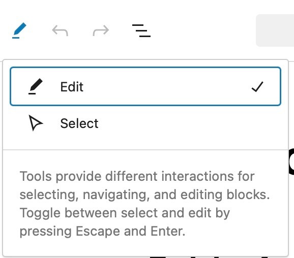Click the gray field at toolbar right

tap(275, 30)
